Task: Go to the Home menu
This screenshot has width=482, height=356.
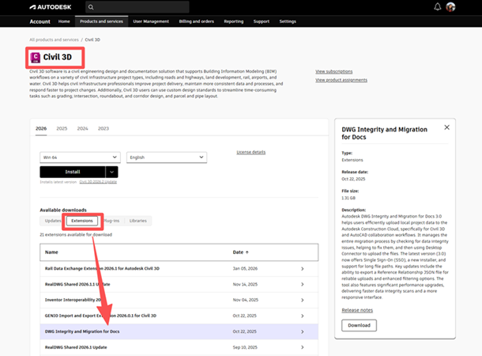Action: click(x=64, y=21)
